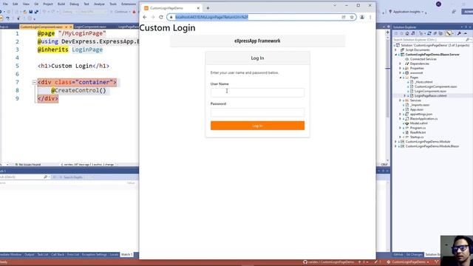Click the orange Log In button
473x266 pixels.
pyautogui.click(x=257, y=126)
